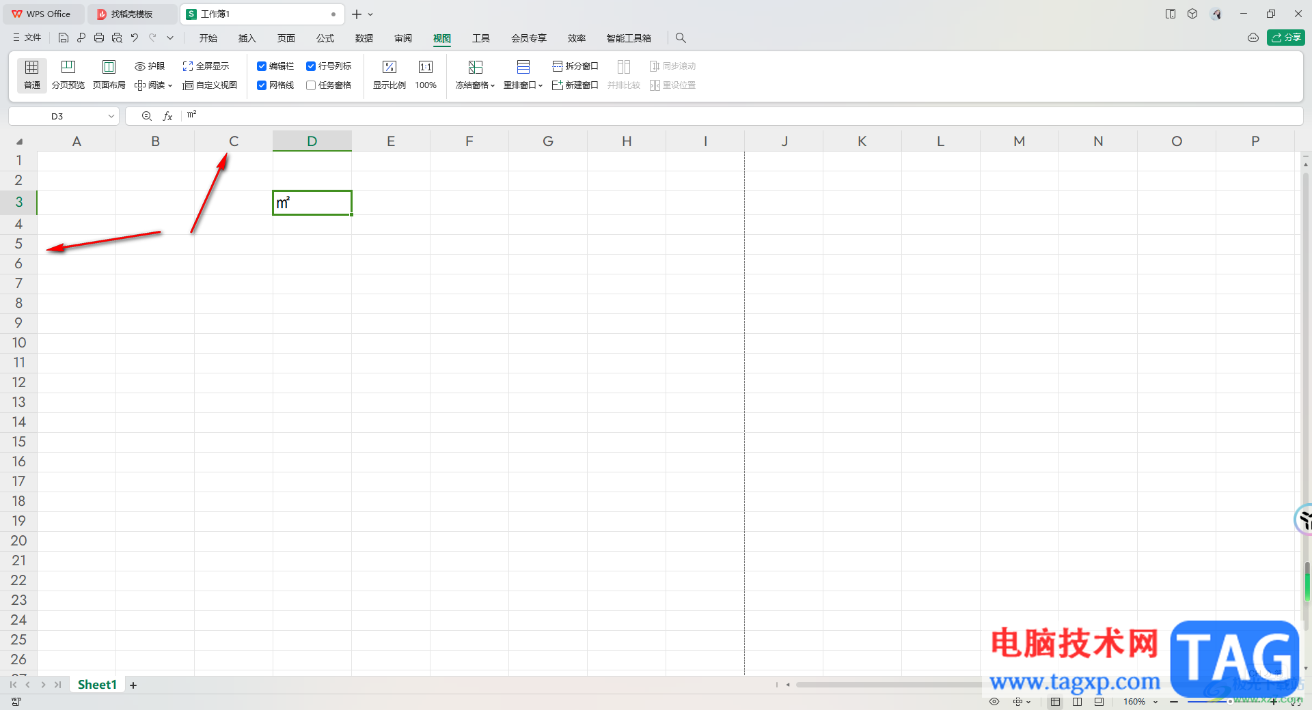Click the Name Box showing D3
Image resolution: width=1312 pixels, height=710 pixels.
[x=57, y=117]
